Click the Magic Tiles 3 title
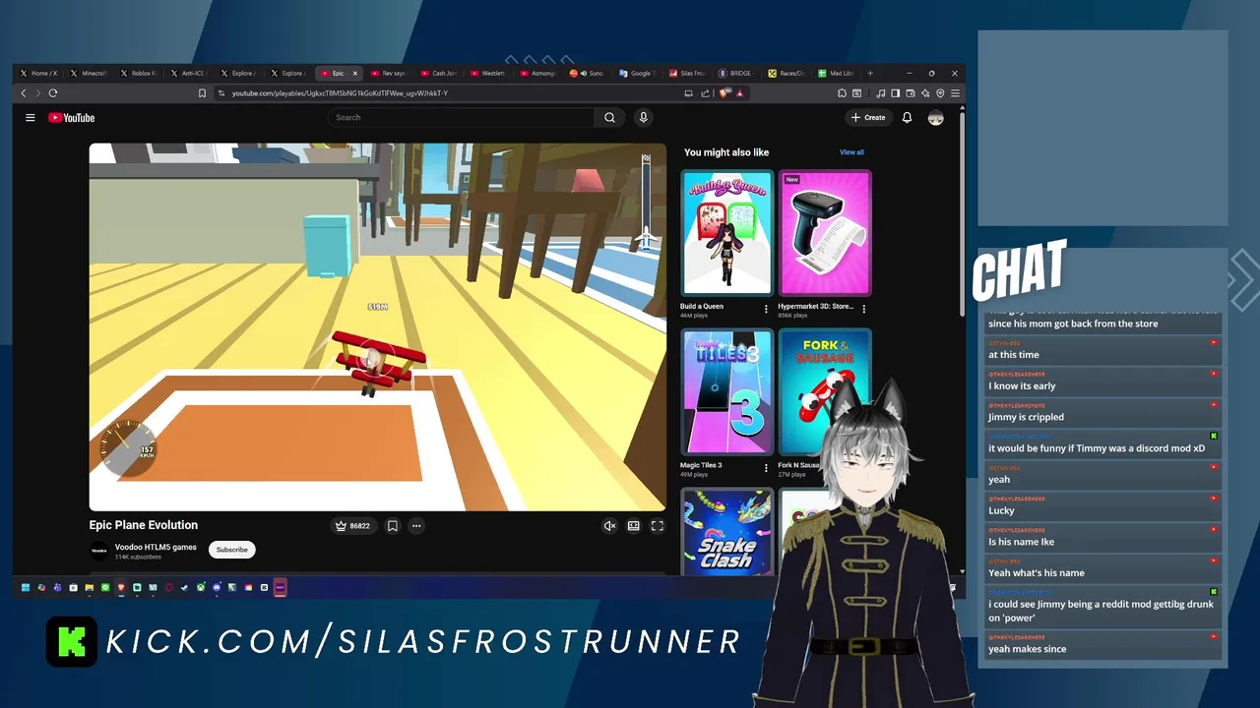Screen dimensions: 1260x708 pyautogui.click(x=701, y=465)
